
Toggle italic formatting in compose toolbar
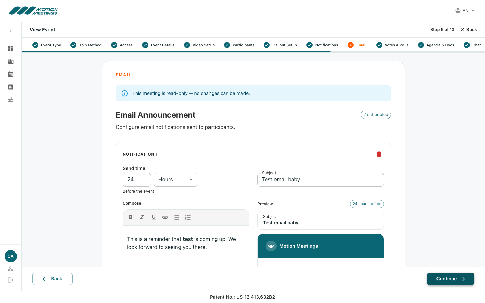(142, 217)
